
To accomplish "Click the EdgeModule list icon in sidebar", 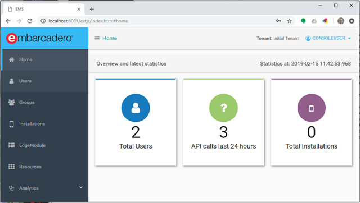I will [x=11, y=145].
